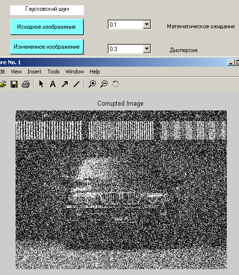Screen dimensions: 239x275
Task: Open the Window menu
Action: 74,72
